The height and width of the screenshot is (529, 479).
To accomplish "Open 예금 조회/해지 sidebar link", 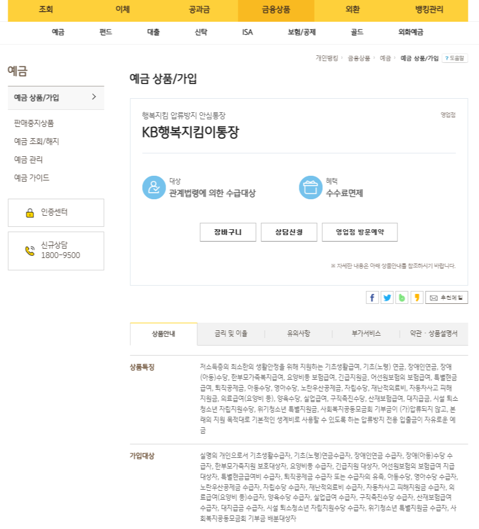I will click(x=36, y=141).
